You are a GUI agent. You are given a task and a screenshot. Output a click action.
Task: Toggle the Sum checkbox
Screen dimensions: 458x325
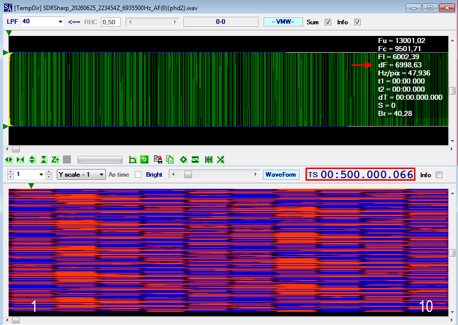point(328,22)
